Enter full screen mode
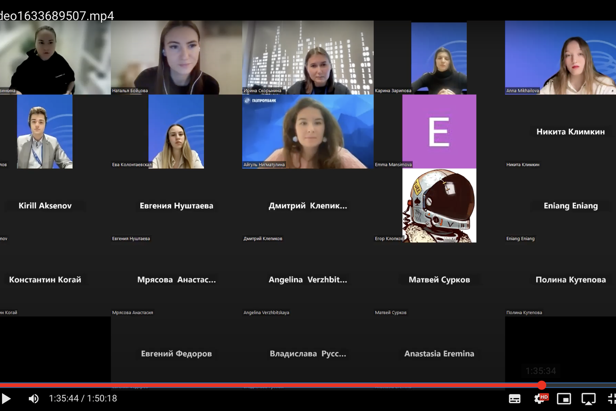The height and width of the screenshot is (411, 616). coord(611,399)
